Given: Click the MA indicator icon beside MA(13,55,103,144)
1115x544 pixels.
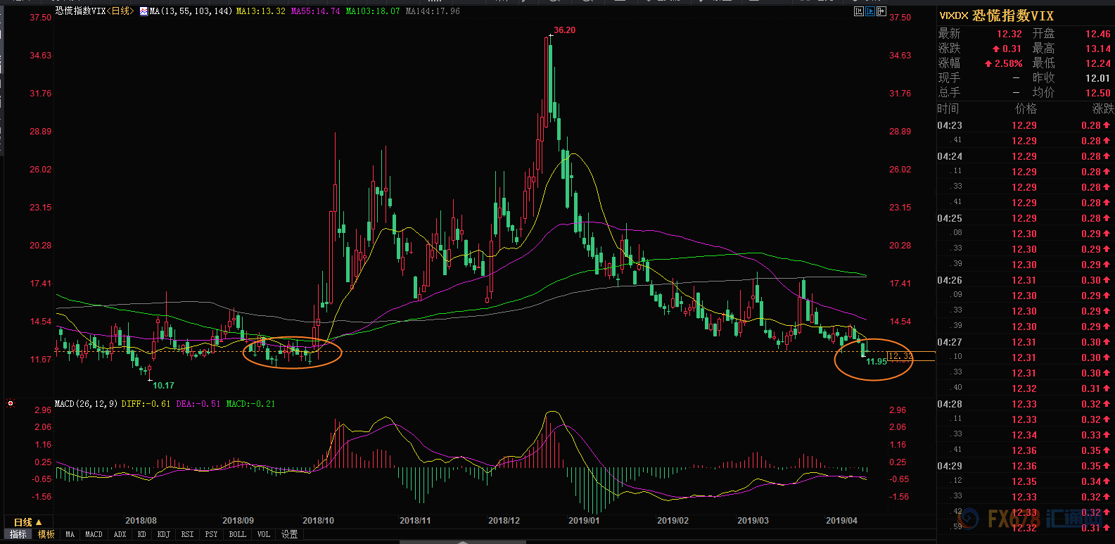Looking at the screenshot, I should pos(144,11).
